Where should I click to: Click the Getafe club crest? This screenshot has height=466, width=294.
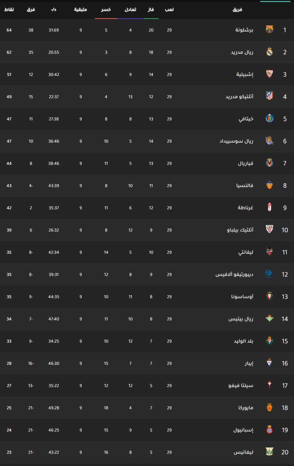tap(270, 119)
